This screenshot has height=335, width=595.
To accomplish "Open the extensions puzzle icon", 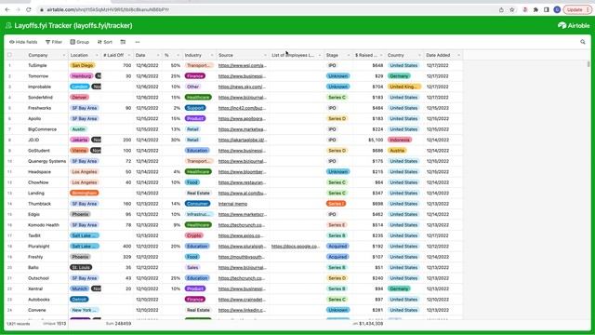I will [535, 9].
